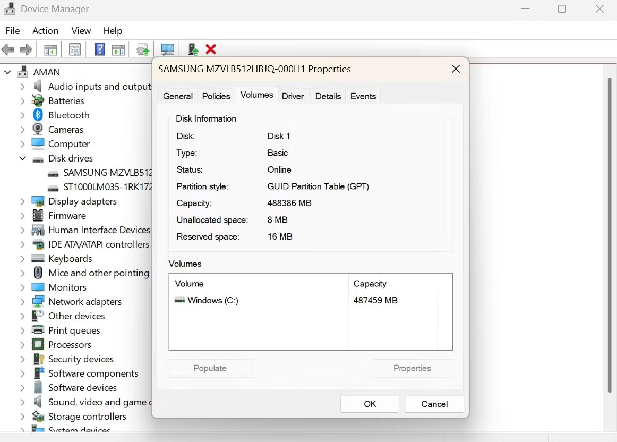Open the File menu
The height and width of the screenshot is (442, 617).
coord(13,31)
